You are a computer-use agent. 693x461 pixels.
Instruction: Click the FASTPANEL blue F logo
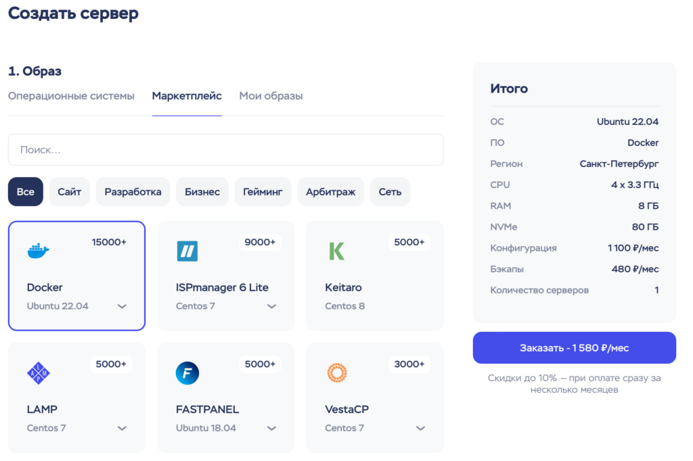coord(187,373)
